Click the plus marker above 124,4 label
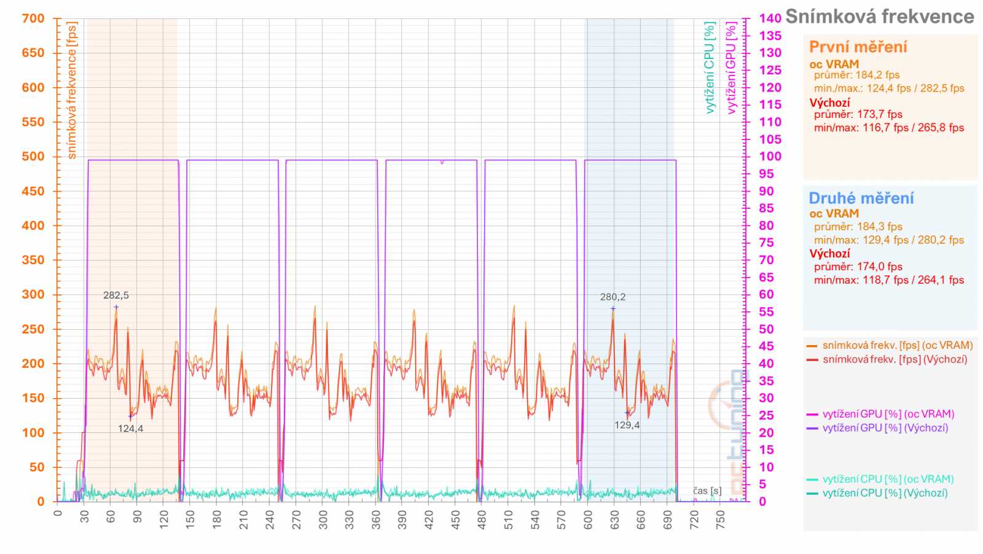 130,416
